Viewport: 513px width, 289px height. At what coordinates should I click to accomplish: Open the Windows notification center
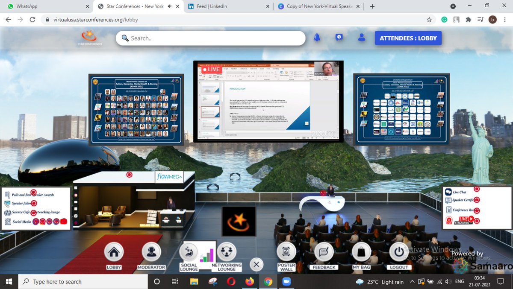point(501,281)
